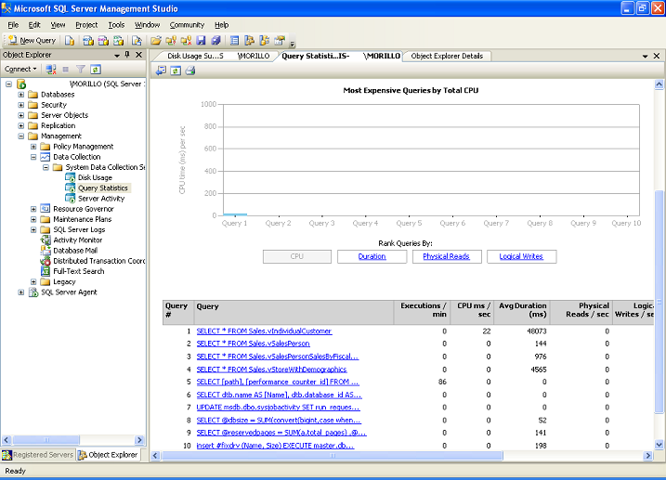Select Database Mail tree item
The image size is (666, 480).
click(75, 251)
